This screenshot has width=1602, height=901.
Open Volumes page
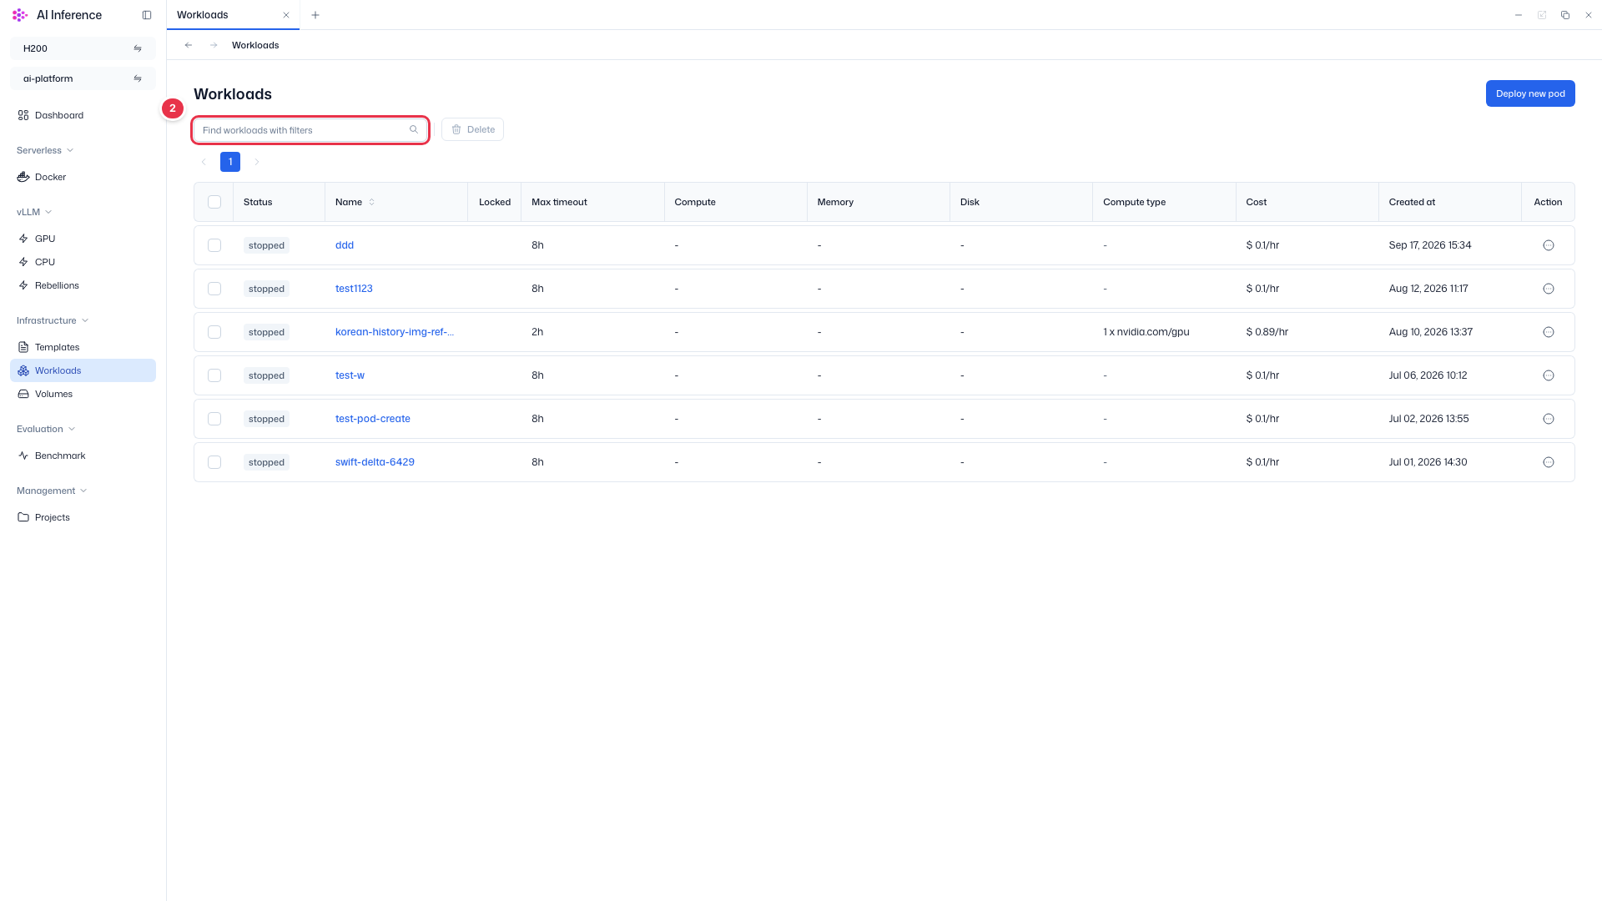point(83,394)
